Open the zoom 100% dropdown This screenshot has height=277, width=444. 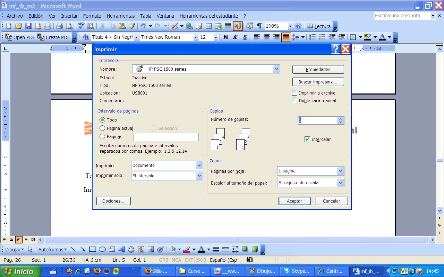click(290, 26)
